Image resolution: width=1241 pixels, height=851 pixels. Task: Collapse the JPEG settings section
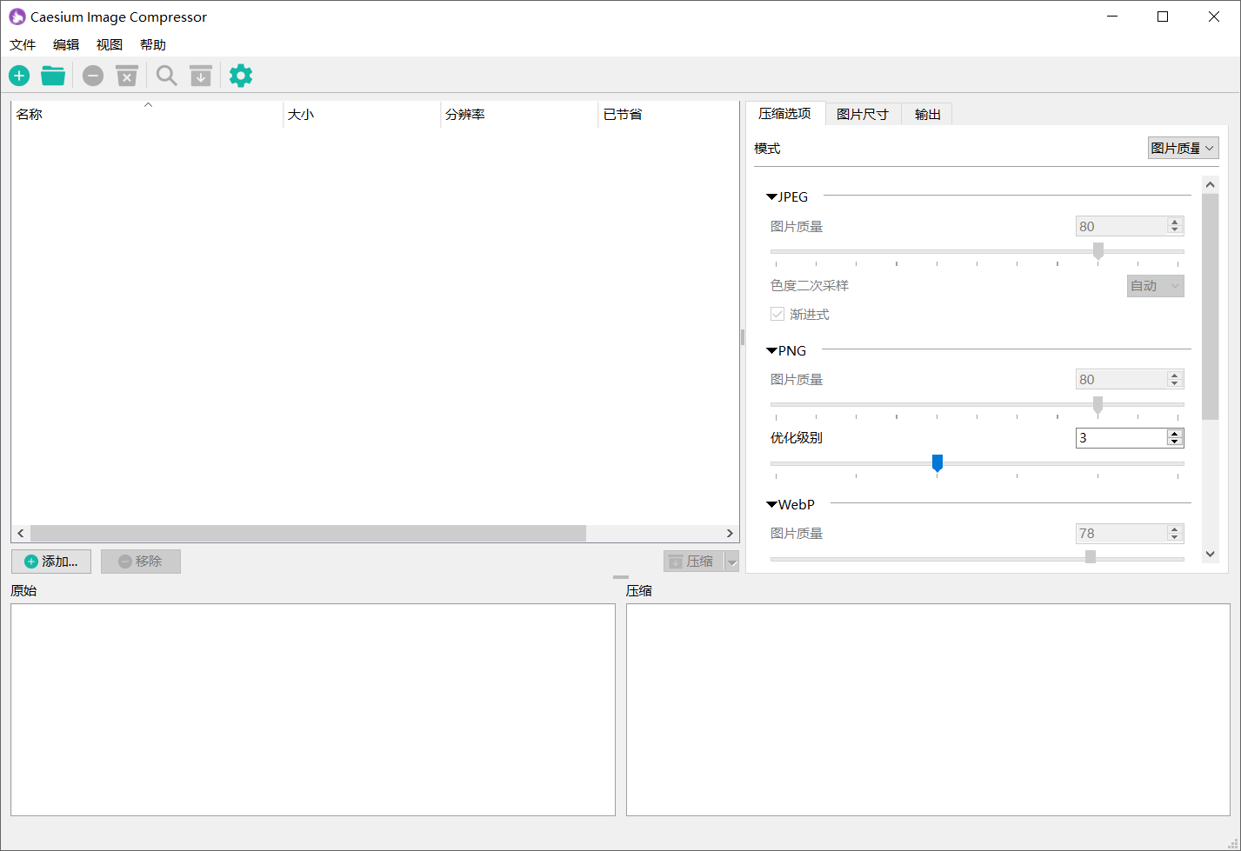pos(771,196)
